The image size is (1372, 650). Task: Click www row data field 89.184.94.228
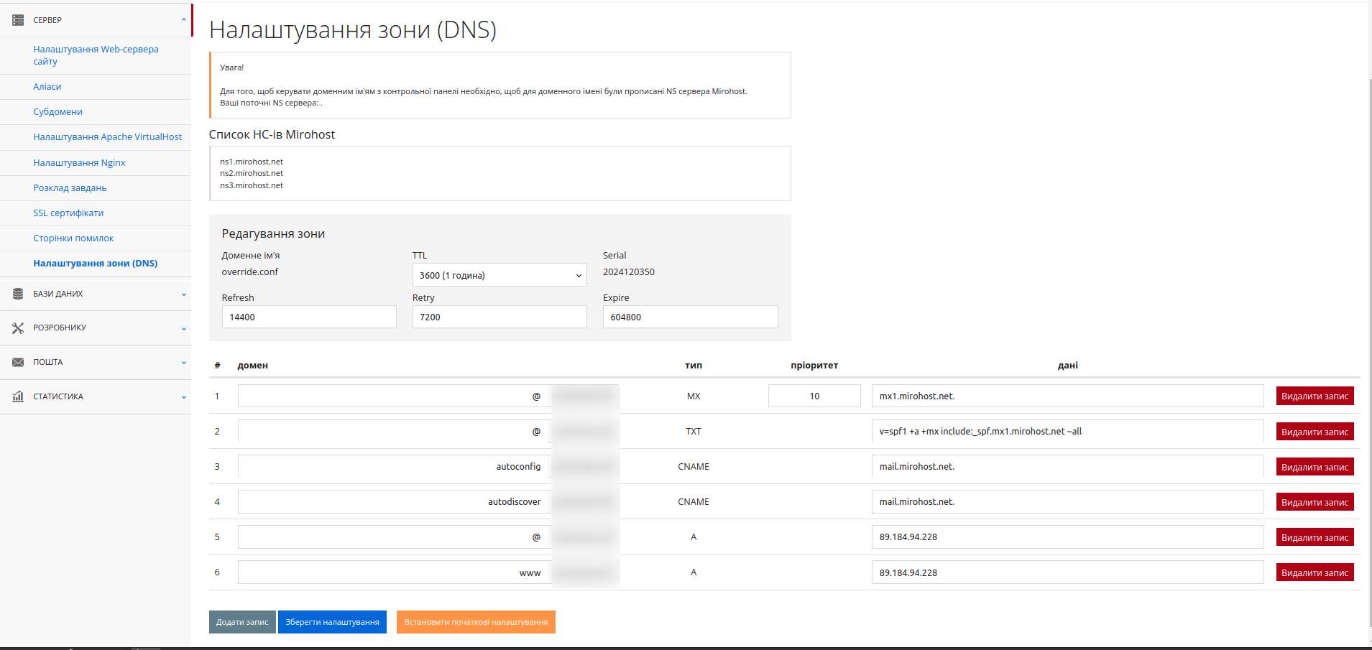(1067, 572)
